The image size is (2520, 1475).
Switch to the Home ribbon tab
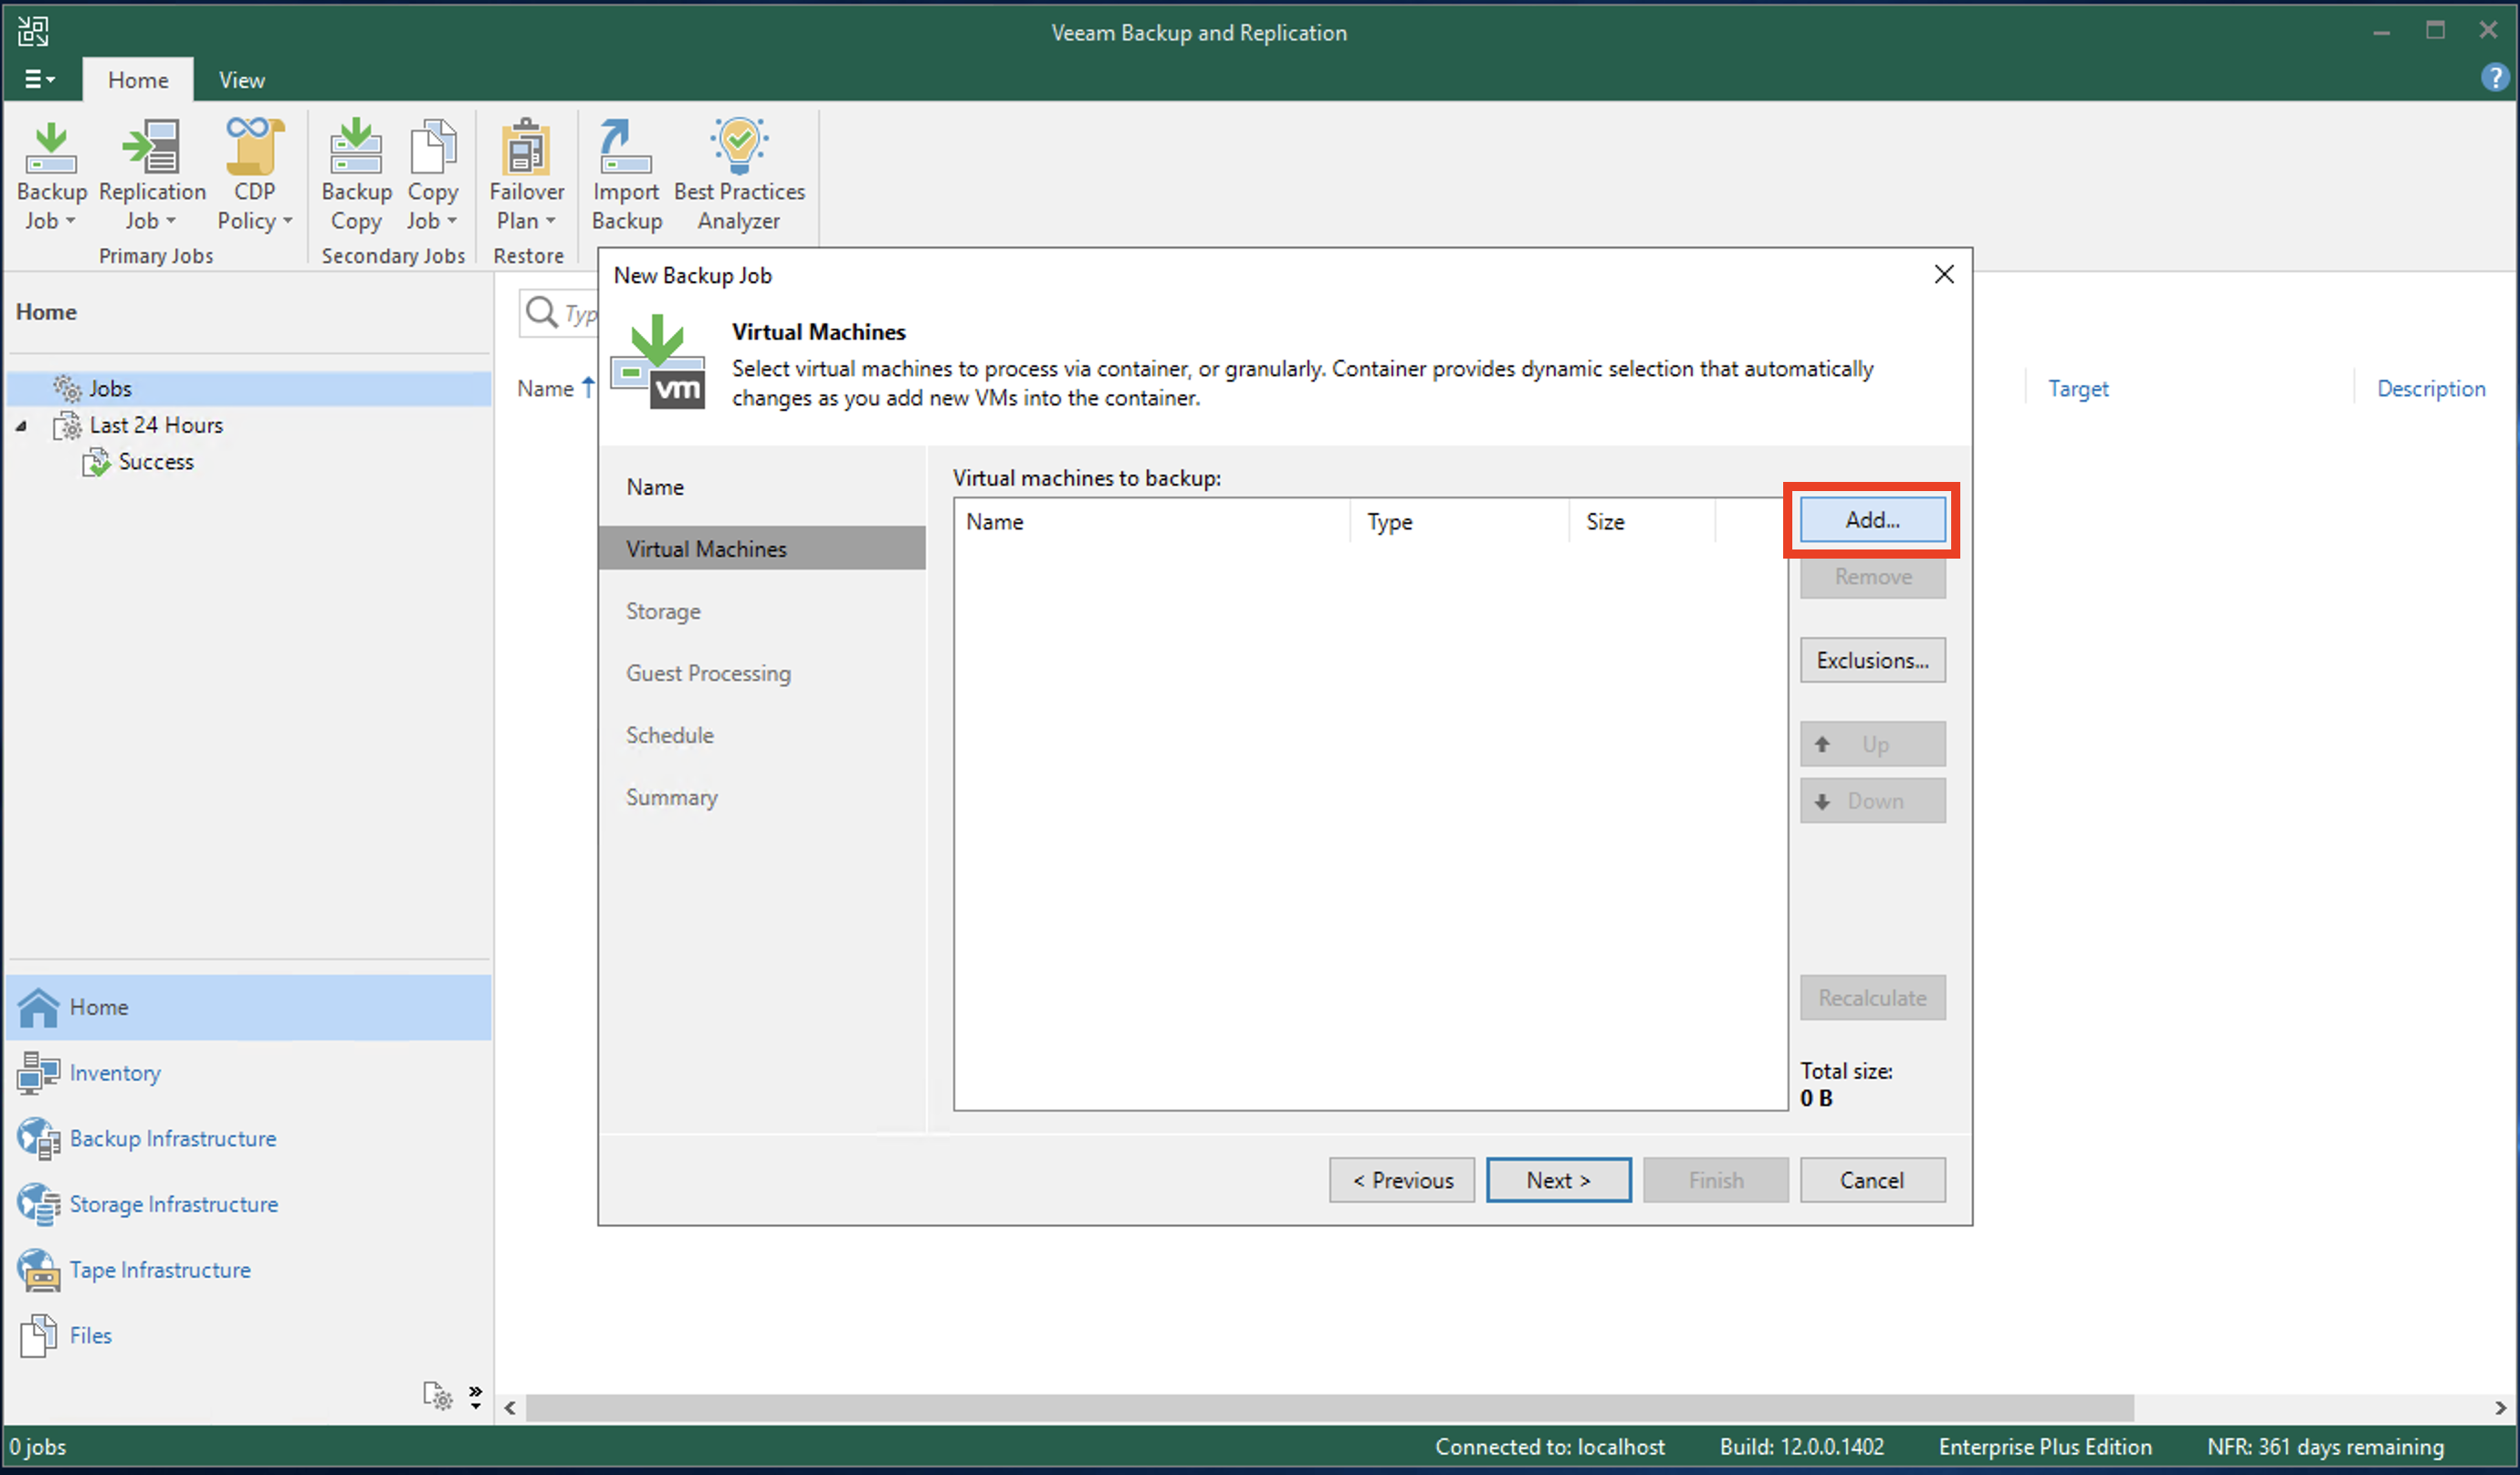click(x=138, y=80)
